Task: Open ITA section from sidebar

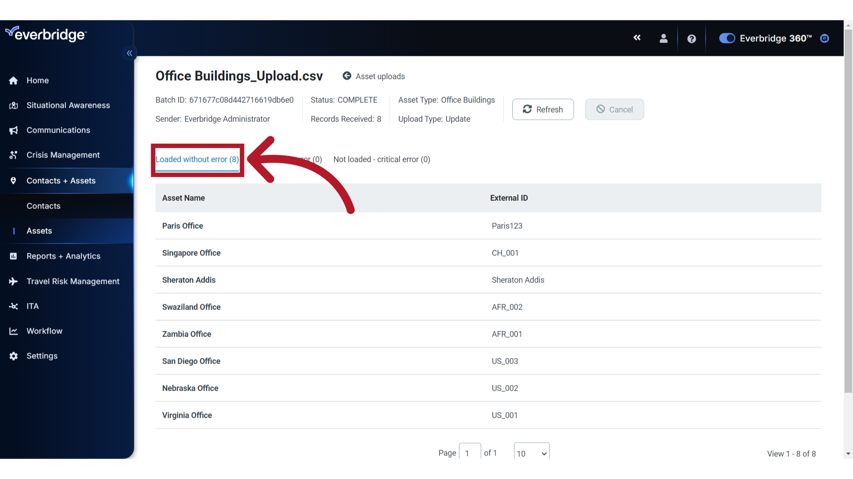Action: 33,306
